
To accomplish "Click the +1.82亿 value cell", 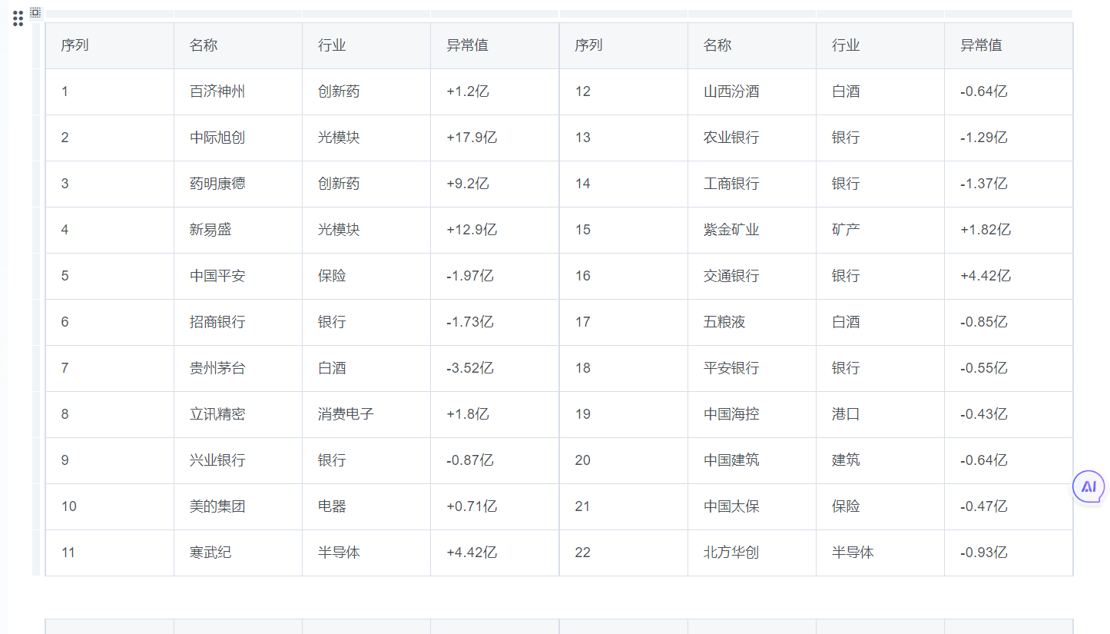I will 986,230.
